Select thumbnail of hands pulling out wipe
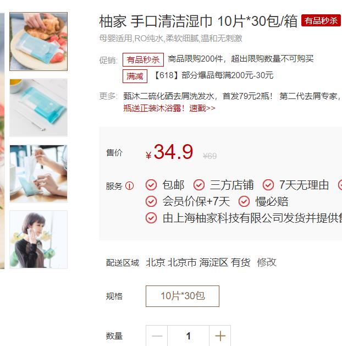The height and width of the screenshot is (346, 342). coord(38,174)
